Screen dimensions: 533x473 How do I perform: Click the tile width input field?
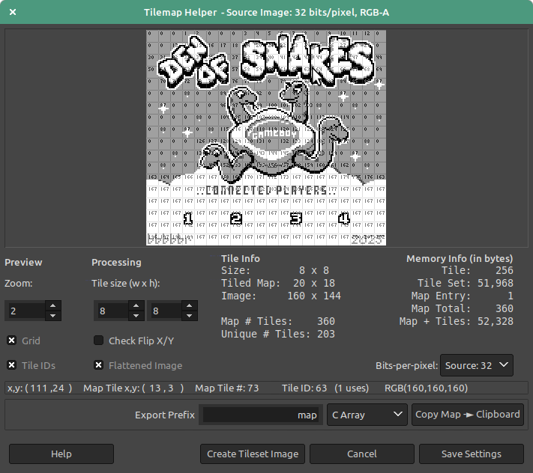(x=112, y=311)
